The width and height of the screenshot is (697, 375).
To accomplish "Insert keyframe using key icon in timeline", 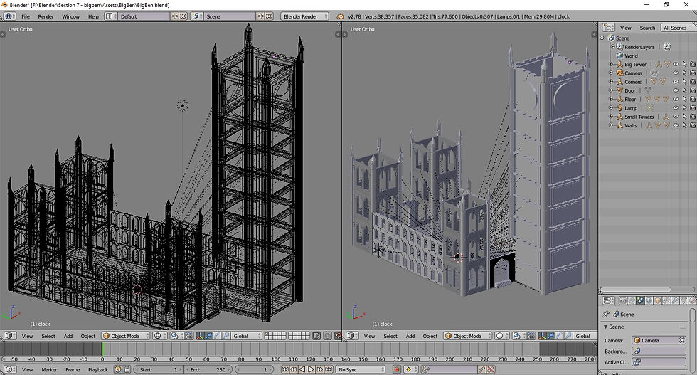I will coord(481,369).
